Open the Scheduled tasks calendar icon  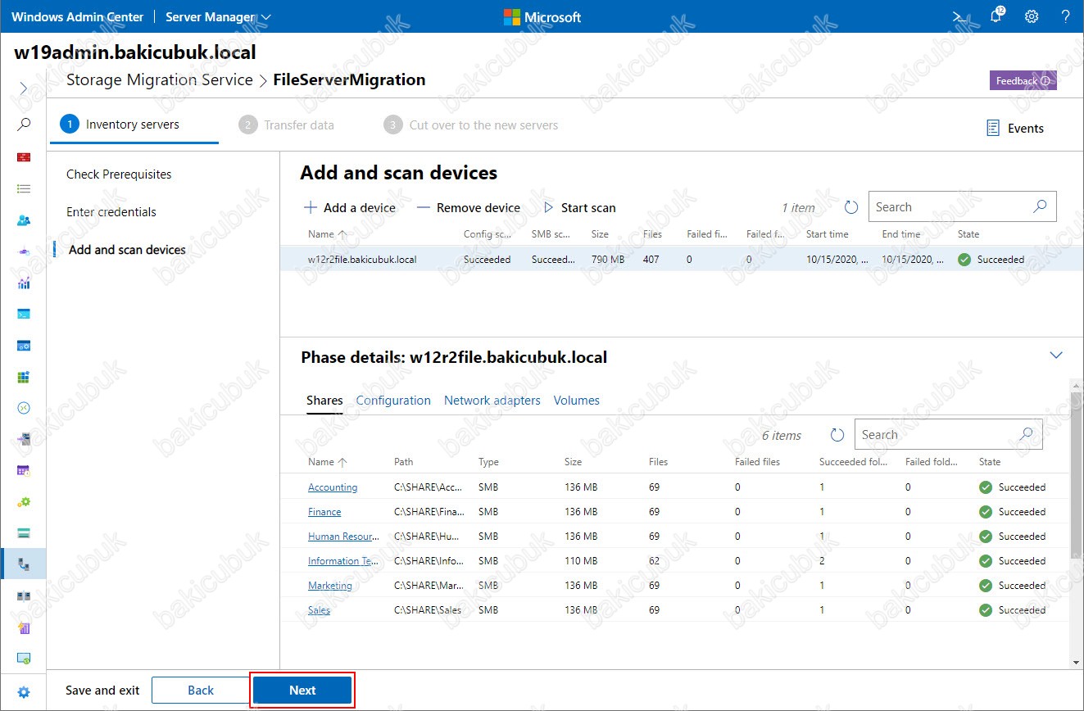(x=24, y=471)
